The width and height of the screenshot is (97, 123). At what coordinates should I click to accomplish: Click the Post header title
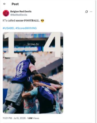(x=15, y=4)
